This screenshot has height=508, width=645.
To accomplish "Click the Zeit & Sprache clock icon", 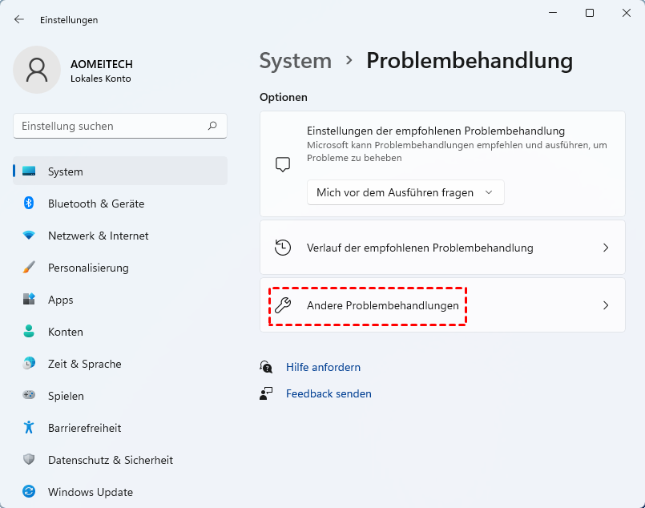I will point(29,364).
